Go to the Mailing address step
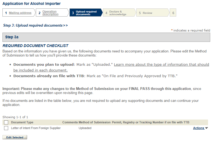This screenshot has width=214, height=141. 20,13
